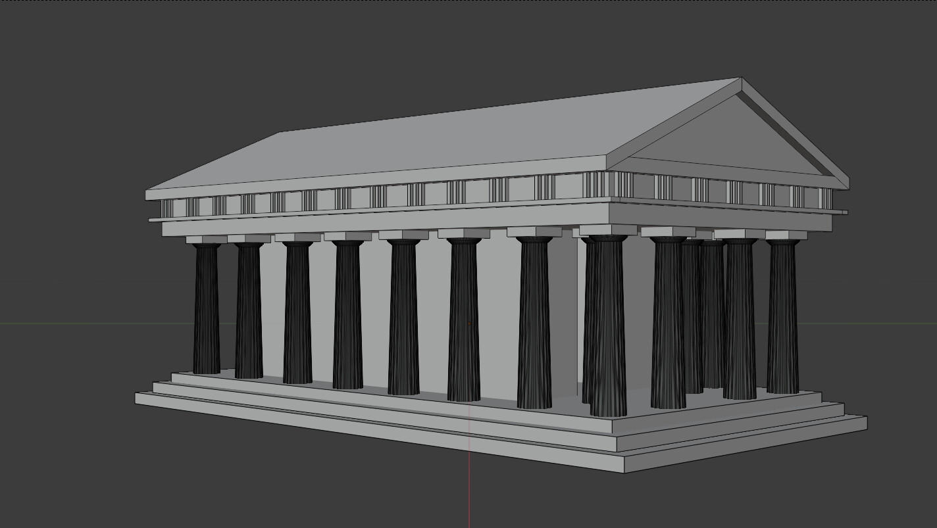Click the third column on the front row
The height and width of the screenshot is (528, 937).
[x=294, y=316]
